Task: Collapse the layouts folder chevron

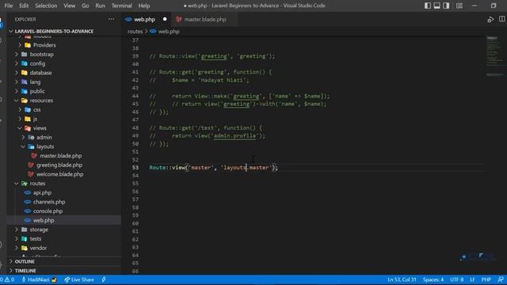Action: (23, 146)
